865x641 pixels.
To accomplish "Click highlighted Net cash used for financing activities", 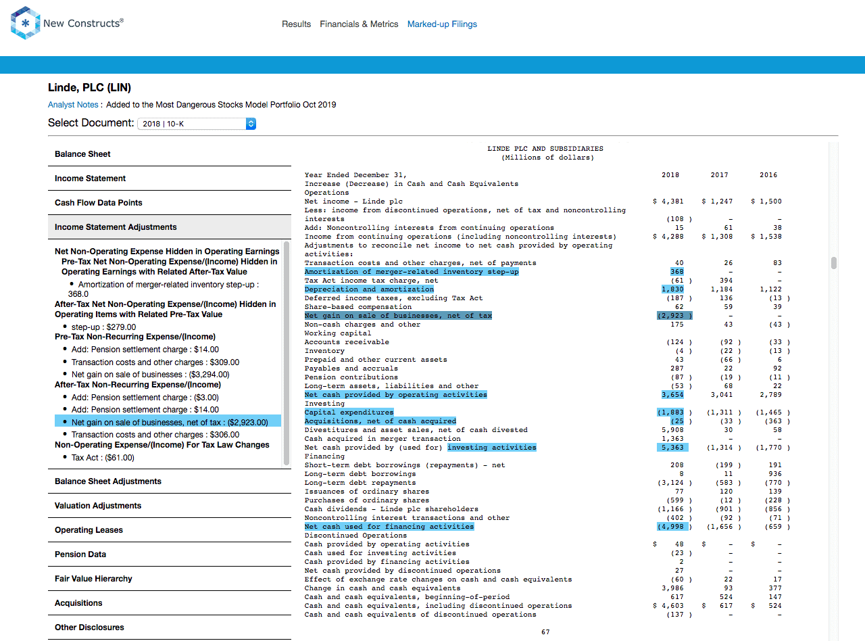I will click(389, 527).
